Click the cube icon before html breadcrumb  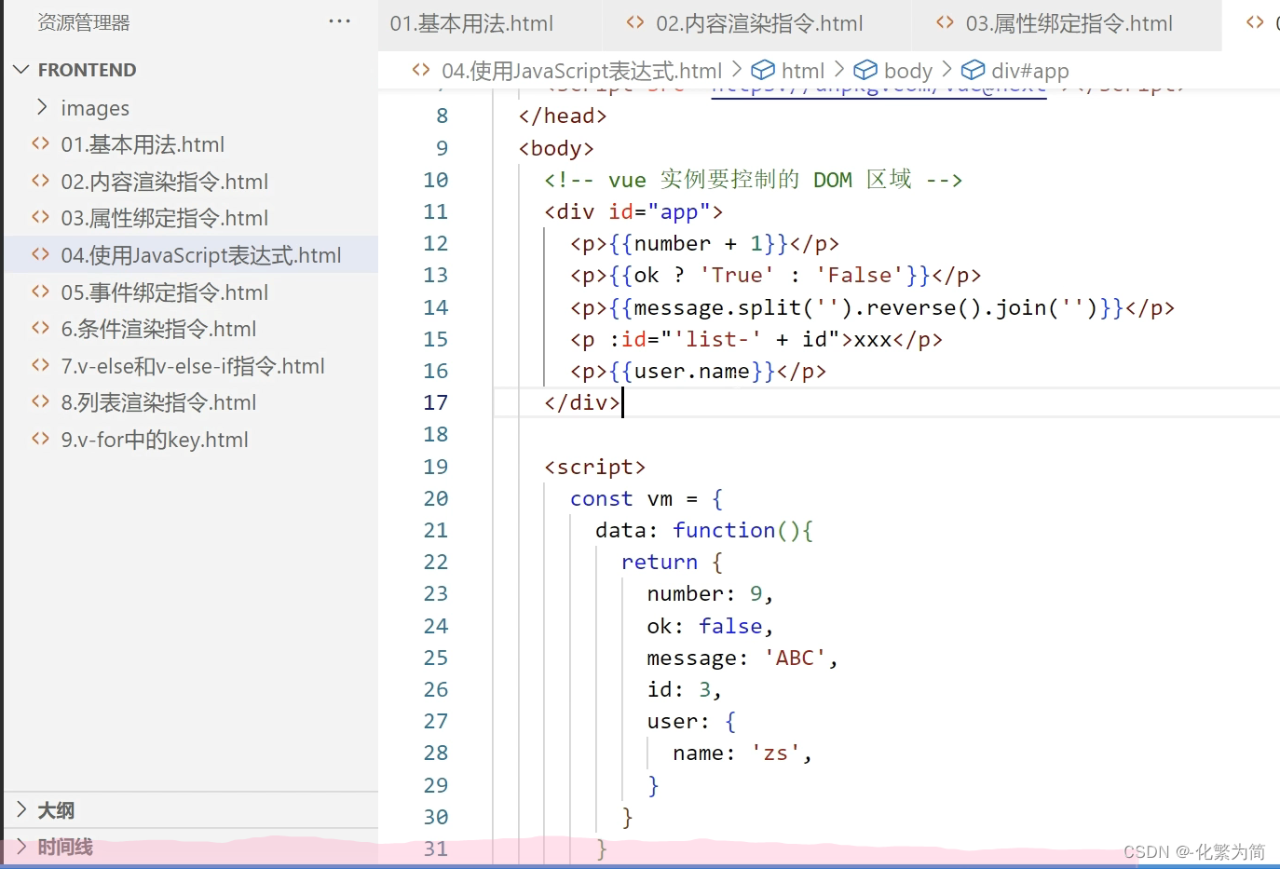click(763, 70)
